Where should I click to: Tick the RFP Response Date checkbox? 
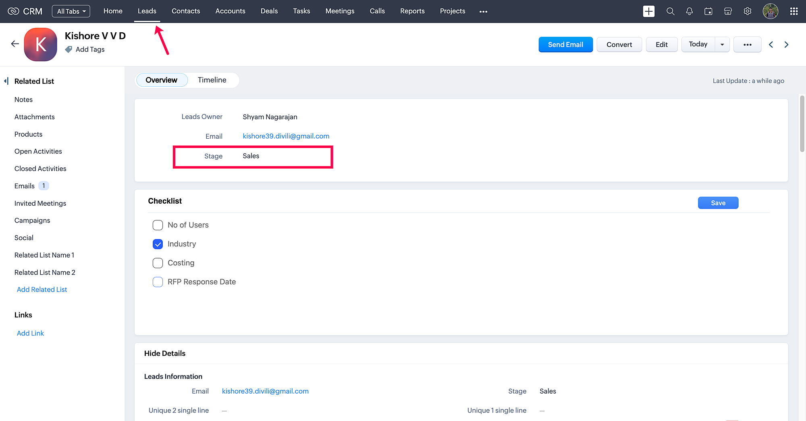click(158, 282)
